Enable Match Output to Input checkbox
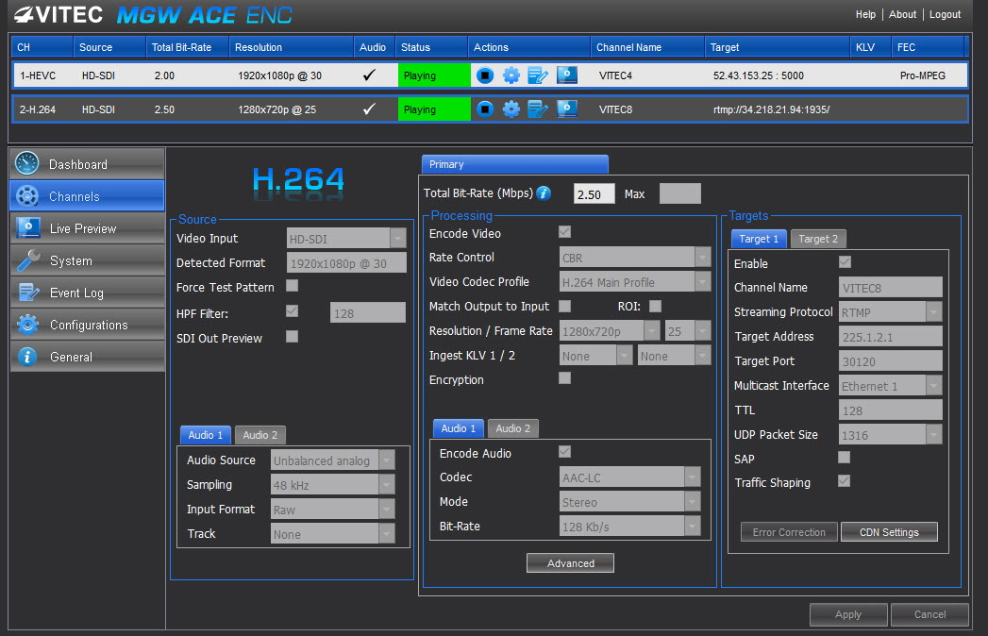Viewport: 988px width, 636px height. (564, 306)
